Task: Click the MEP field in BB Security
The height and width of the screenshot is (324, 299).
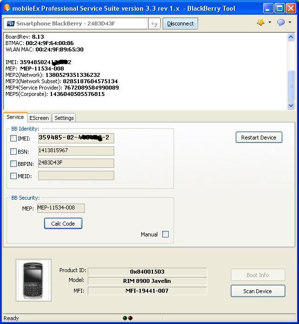Action: tap(61, 208)
